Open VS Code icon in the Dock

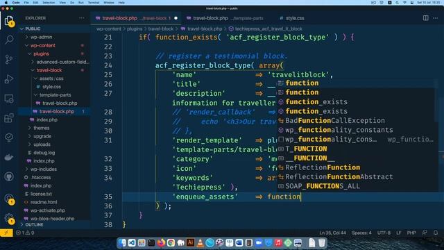point(132,242)
